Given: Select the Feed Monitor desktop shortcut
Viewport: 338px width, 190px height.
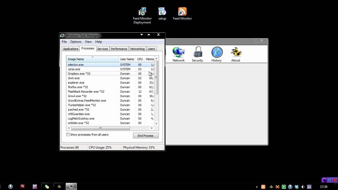Looking at the screenshot, I should click(182, 14).
